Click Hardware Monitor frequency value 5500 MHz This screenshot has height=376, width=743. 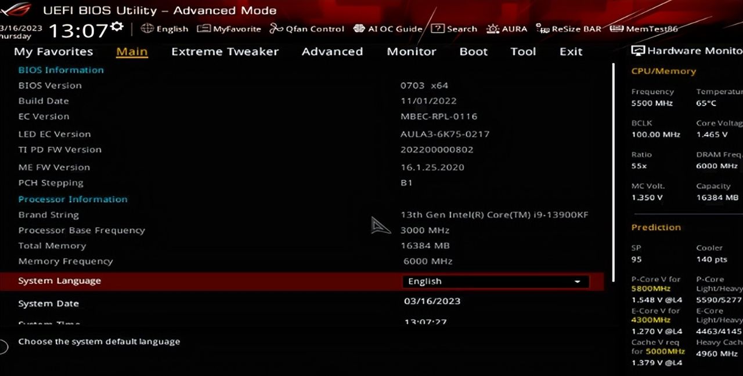(652, 103)
